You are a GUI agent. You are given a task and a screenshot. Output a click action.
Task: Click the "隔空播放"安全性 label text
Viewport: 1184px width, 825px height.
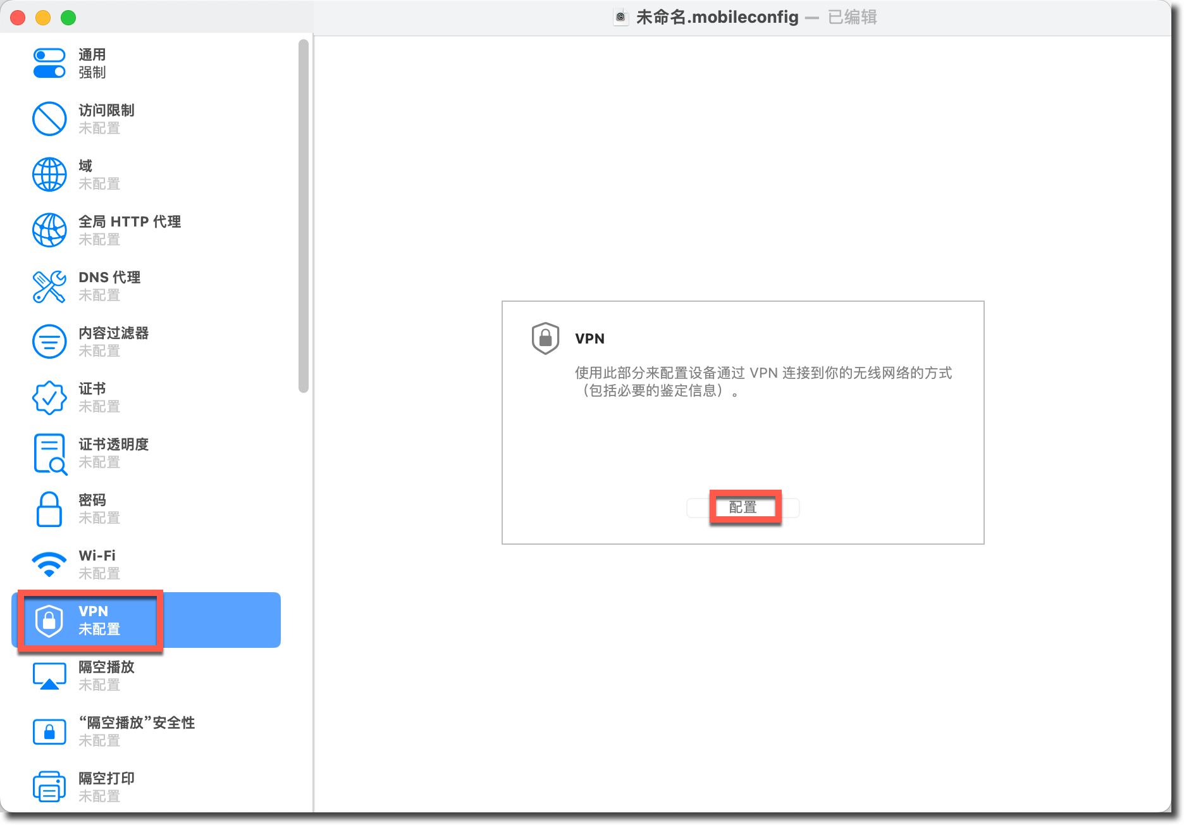[137, 723]
